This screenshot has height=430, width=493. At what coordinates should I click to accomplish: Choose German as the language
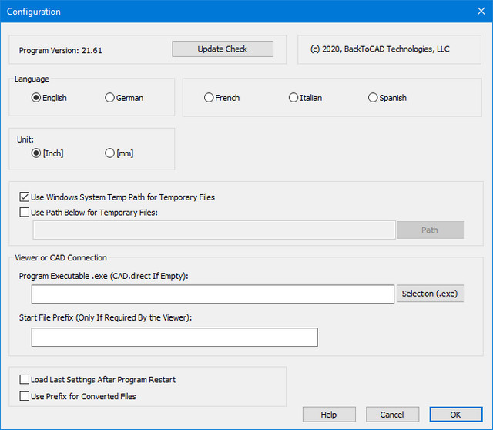109,98
